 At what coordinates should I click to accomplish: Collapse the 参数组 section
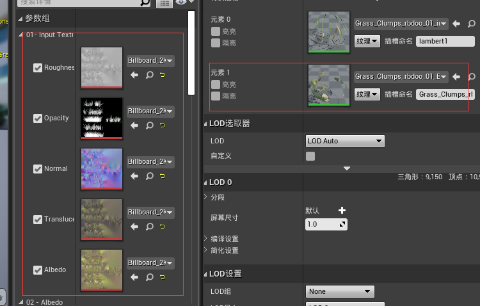(x=20, y=19)
